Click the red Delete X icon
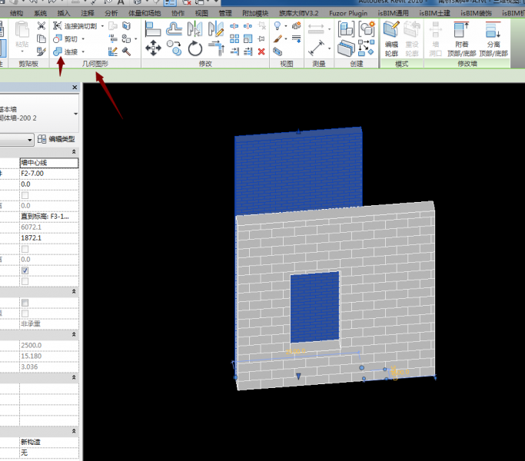 (x=261, y=51)
